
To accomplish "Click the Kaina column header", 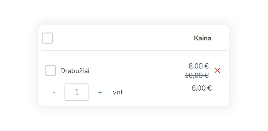I will click(x=202, y=38).
